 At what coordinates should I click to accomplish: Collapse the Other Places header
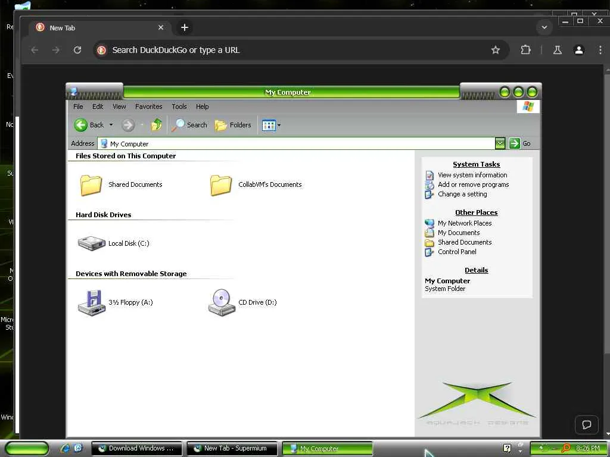click(476, 212)
